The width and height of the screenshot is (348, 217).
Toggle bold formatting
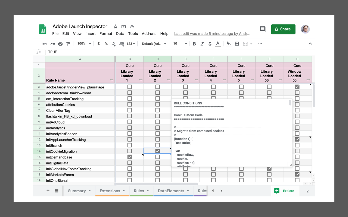pos(194,44)
